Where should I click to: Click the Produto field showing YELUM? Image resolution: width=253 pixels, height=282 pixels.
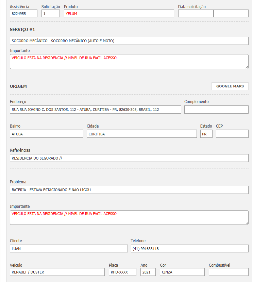(119, 14)
